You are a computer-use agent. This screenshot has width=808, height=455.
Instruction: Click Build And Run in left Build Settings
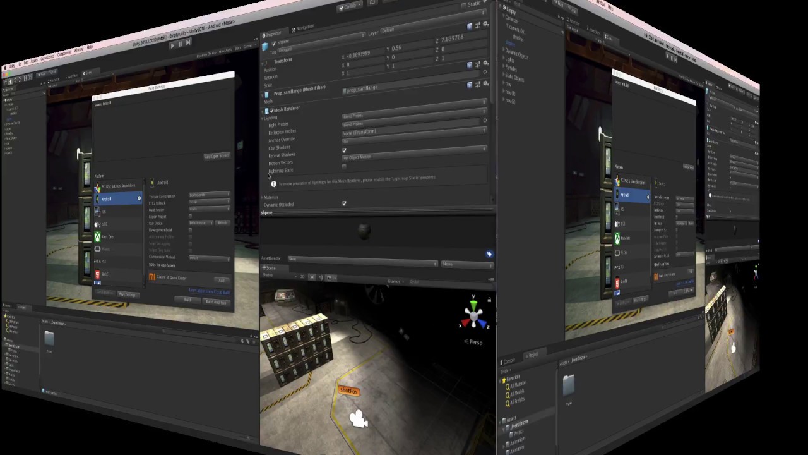[217, 302]
